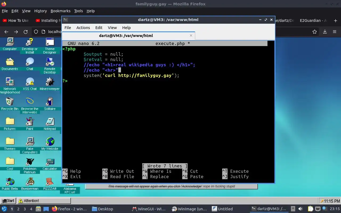Viewport: 341px width, 213px height.
Task: Open the volume speaker tray icon
Action: click(301, 209)
